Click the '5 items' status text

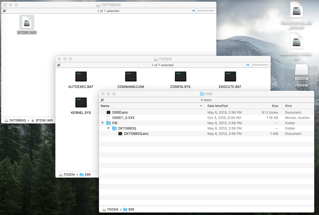tap(206, 100)
